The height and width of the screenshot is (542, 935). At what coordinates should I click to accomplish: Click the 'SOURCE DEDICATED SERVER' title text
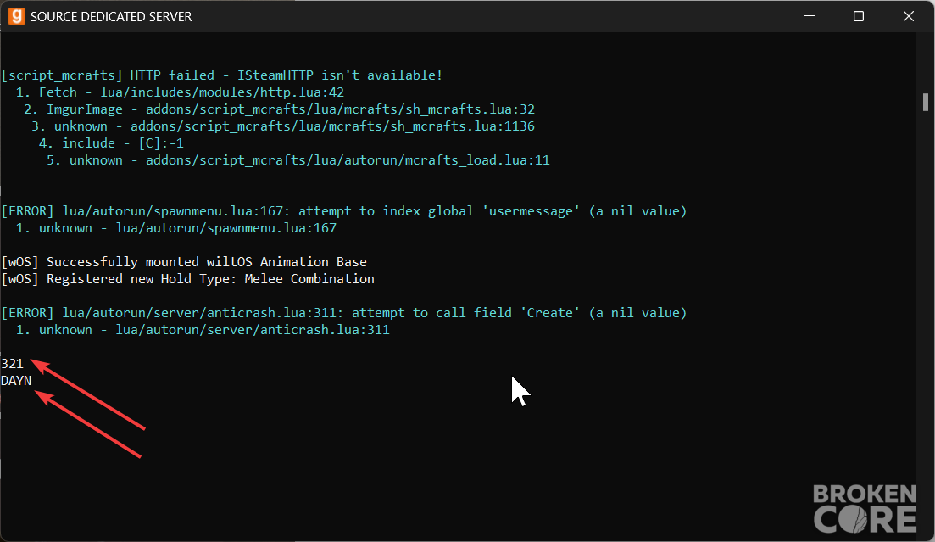click(x=112, y=17)
